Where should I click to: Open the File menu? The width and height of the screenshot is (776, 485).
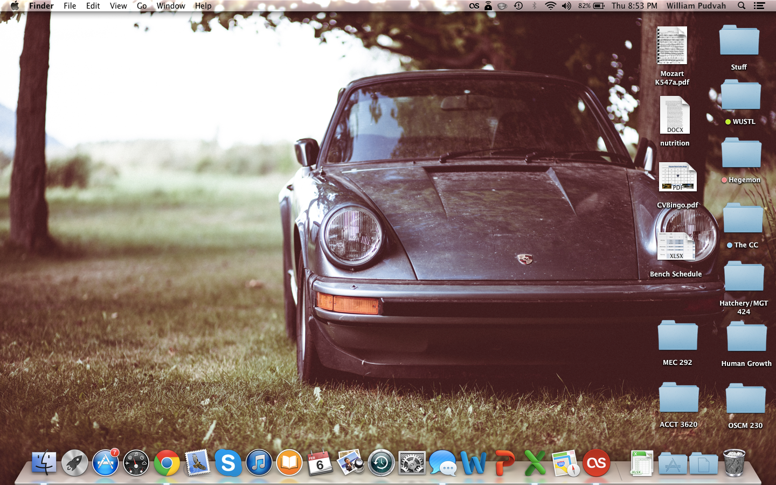pyautogui.click(x=70, y=6)
